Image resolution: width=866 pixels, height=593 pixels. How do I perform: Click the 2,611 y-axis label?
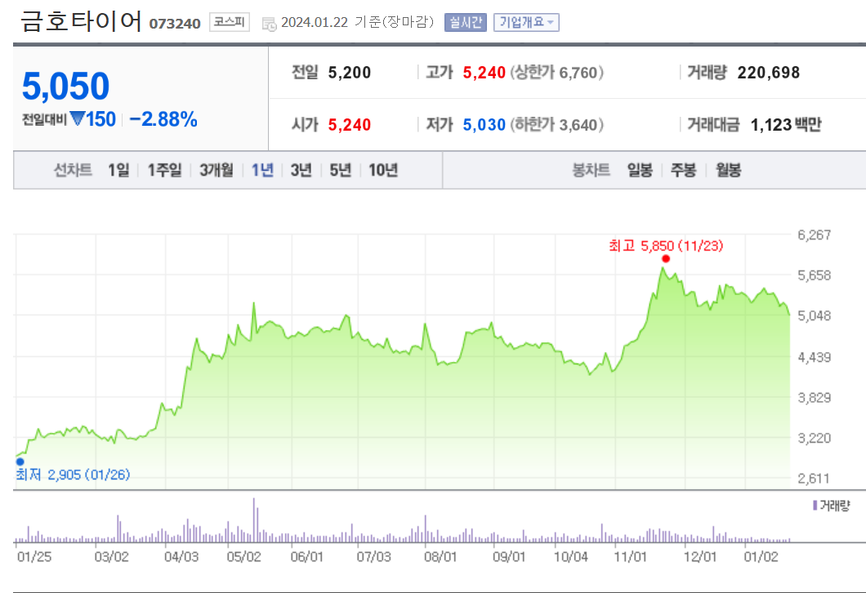click(814, 478)
